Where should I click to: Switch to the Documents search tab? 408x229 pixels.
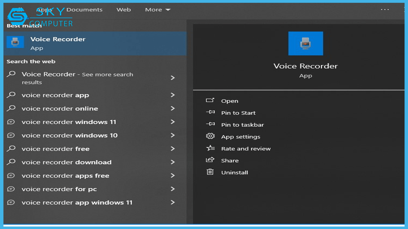coord(84,10)
